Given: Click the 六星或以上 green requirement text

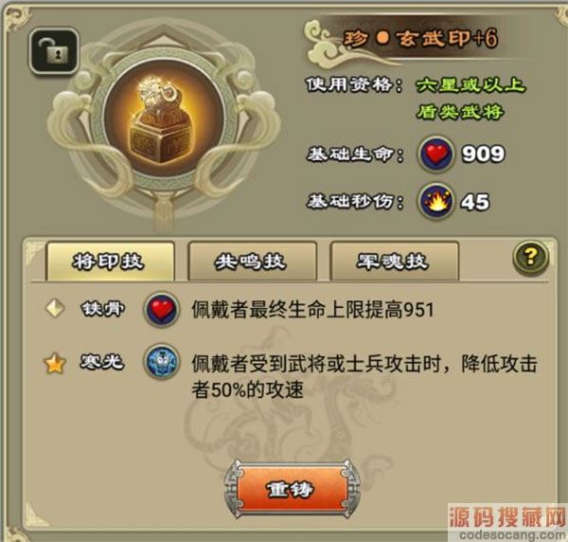Looking at the screenshot, I should (470, 85).
